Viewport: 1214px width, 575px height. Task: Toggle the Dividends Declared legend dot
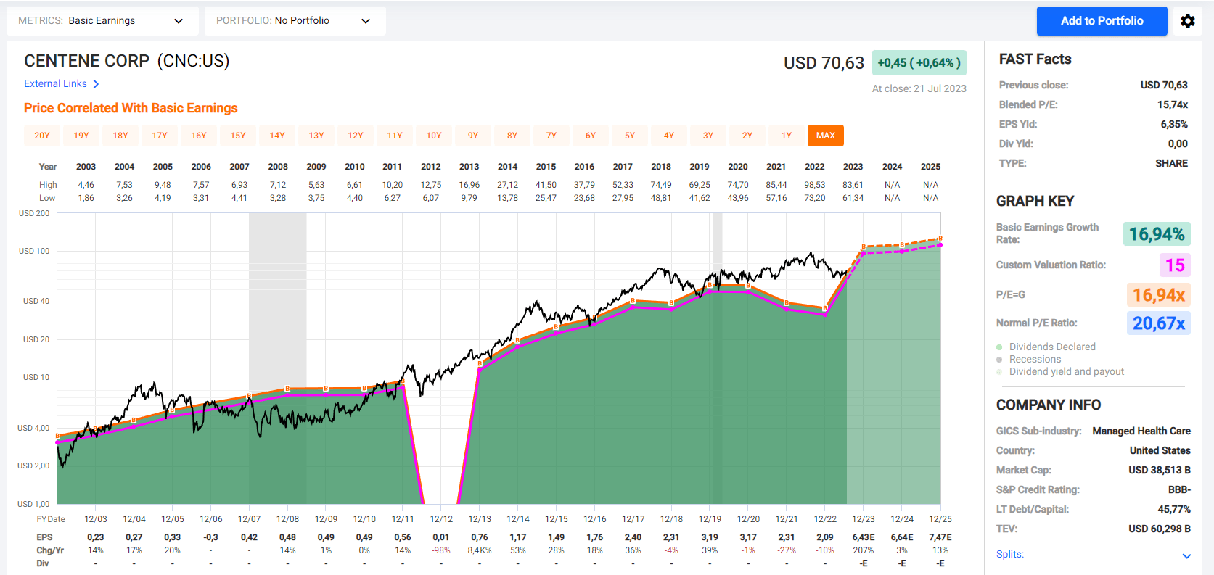click(x=999, y=347)
